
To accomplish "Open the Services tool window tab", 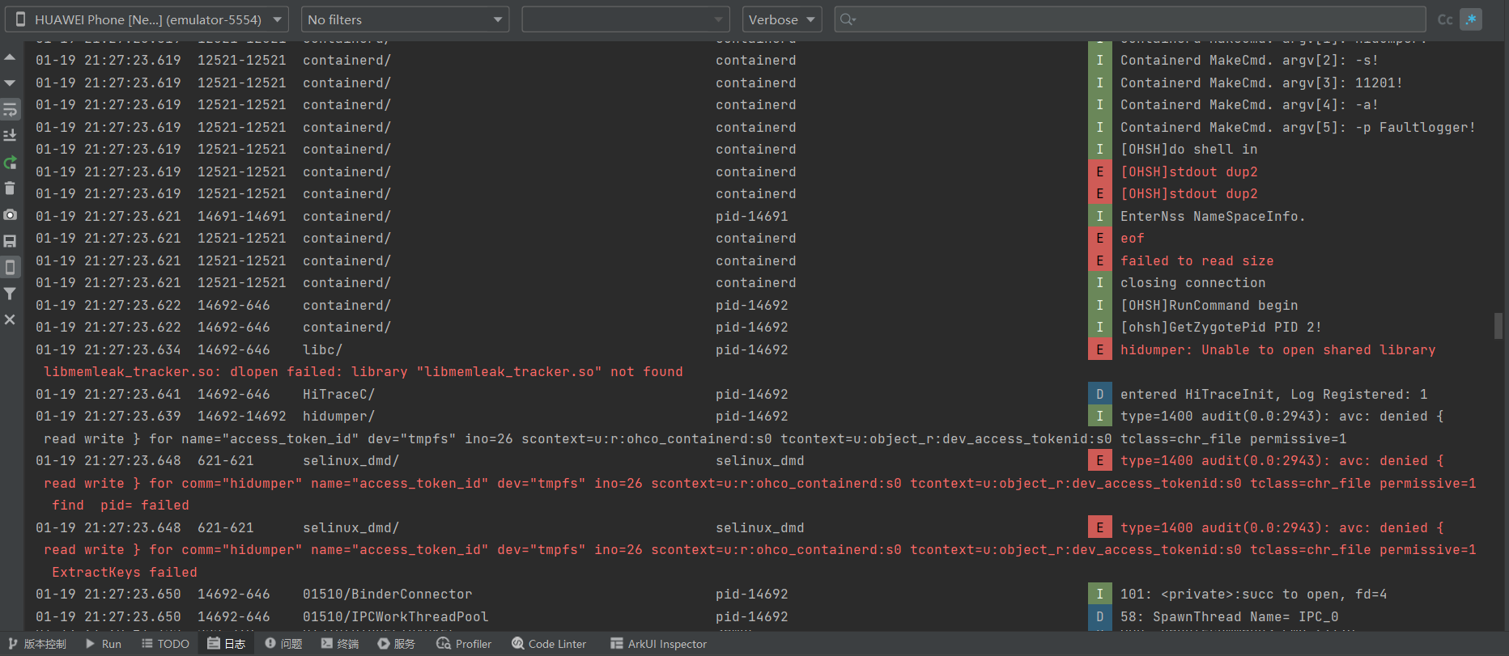I will [x=397, y=644].
